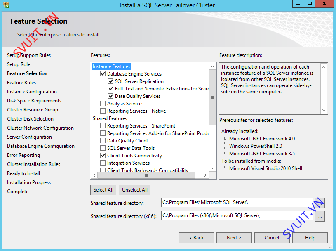Uncheck Data Quality Services

(110, 96)
